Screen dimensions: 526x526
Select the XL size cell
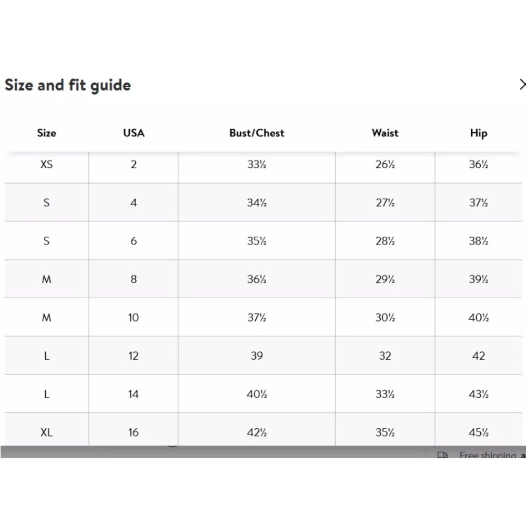tap(47, 432)
